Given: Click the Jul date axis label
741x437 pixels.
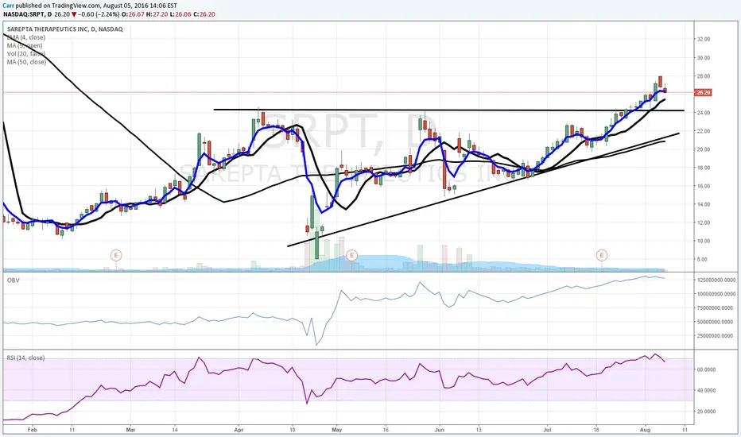Looking at the screenshot, I should pos(547,430).
